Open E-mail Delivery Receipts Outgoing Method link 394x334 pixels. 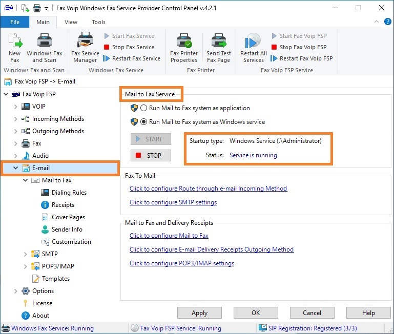pyautogui.click(x=212, y=249)
